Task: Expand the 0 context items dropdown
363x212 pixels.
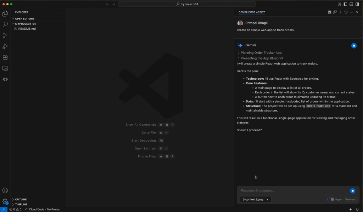Action: 255,200
